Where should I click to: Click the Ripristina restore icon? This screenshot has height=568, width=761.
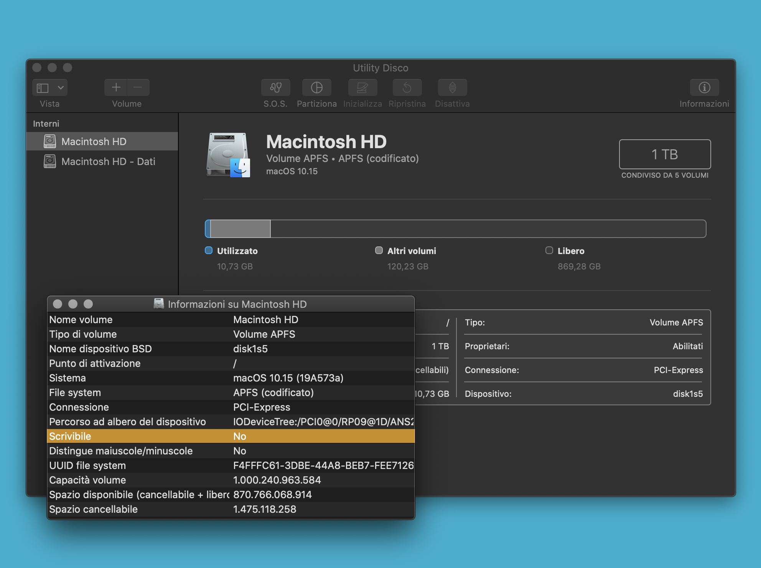pos(407,88)
